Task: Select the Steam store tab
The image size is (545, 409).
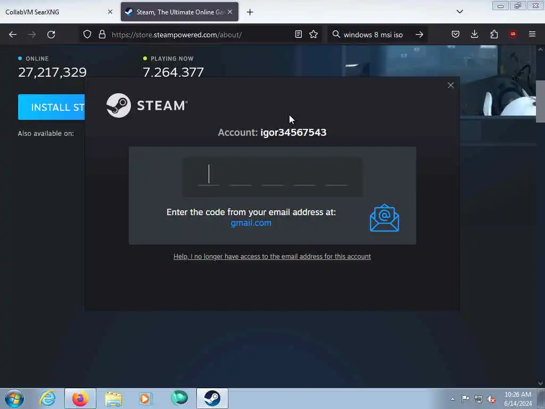Action: (x=179, y=12)
